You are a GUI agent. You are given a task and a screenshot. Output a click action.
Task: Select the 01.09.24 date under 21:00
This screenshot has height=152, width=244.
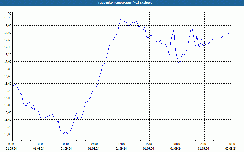[x=203, y=149]
